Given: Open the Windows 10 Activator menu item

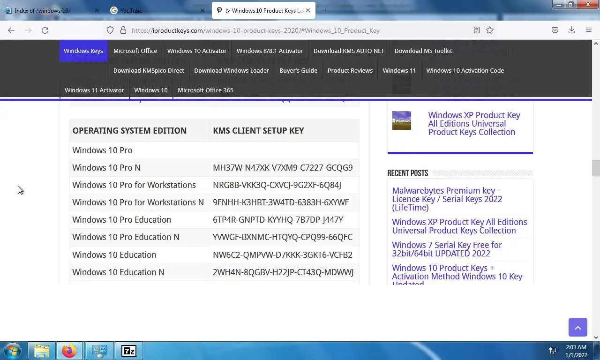Looking at the screenshot, I should click(x=197, y=51).
